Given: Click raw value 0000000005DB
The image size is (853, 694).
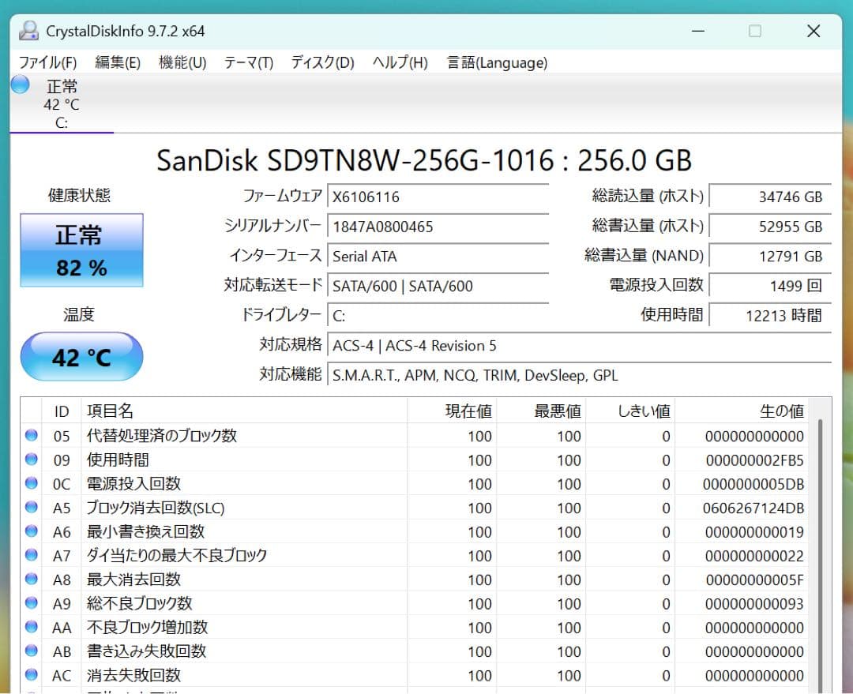Looking at the screenshot, I should tap(753, 484).
